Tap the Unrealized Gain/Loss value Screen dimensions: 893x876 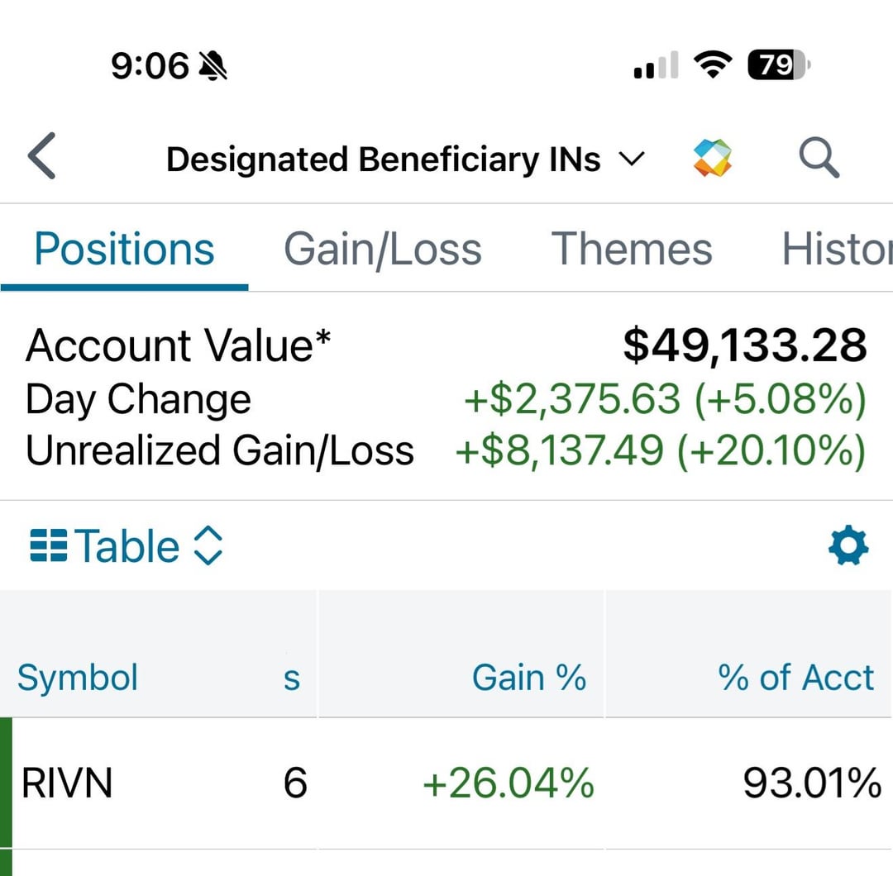click(660, 451)
